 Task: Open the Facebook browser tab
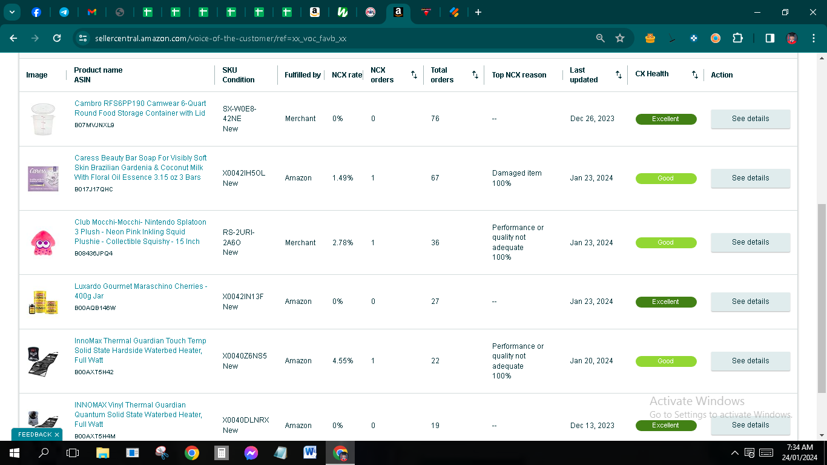point(36,12)
